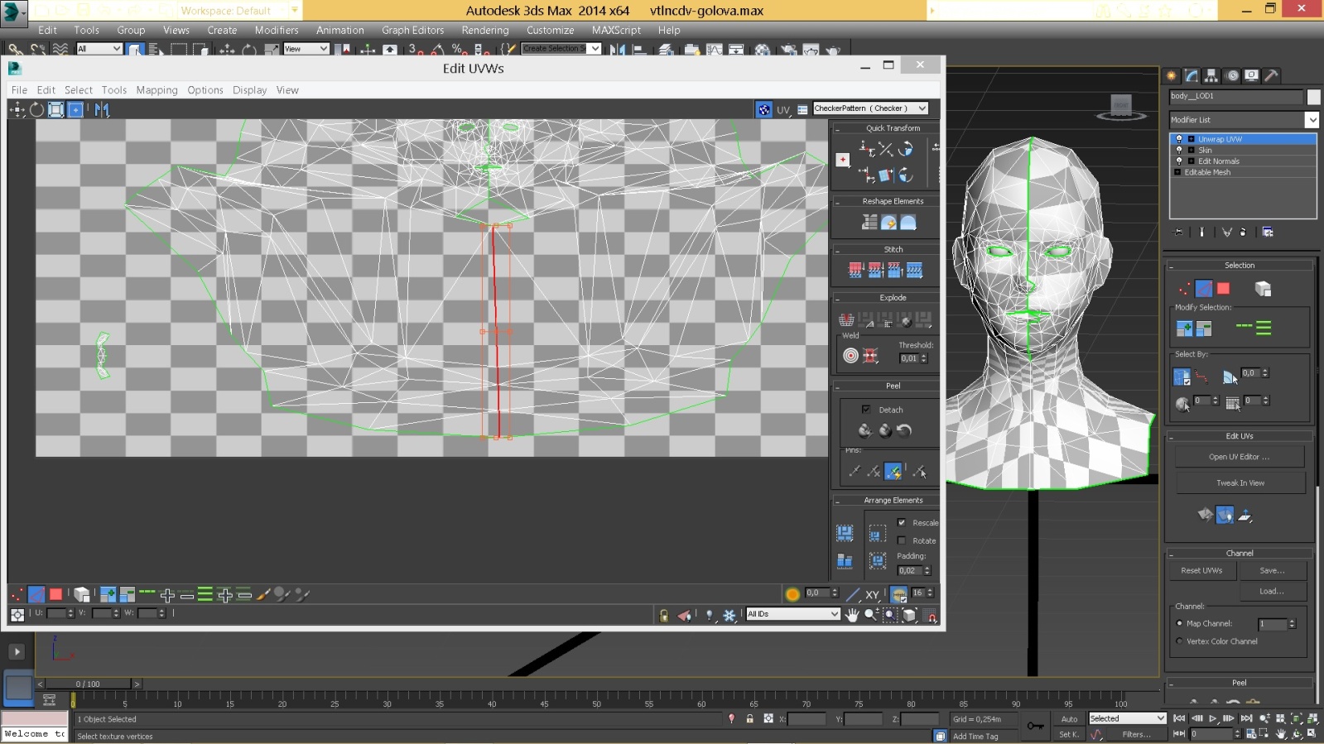This screenshot has width=1324, height=744.
Task: Select the Map Channel radio button
Action: (x=1179, y=623)
